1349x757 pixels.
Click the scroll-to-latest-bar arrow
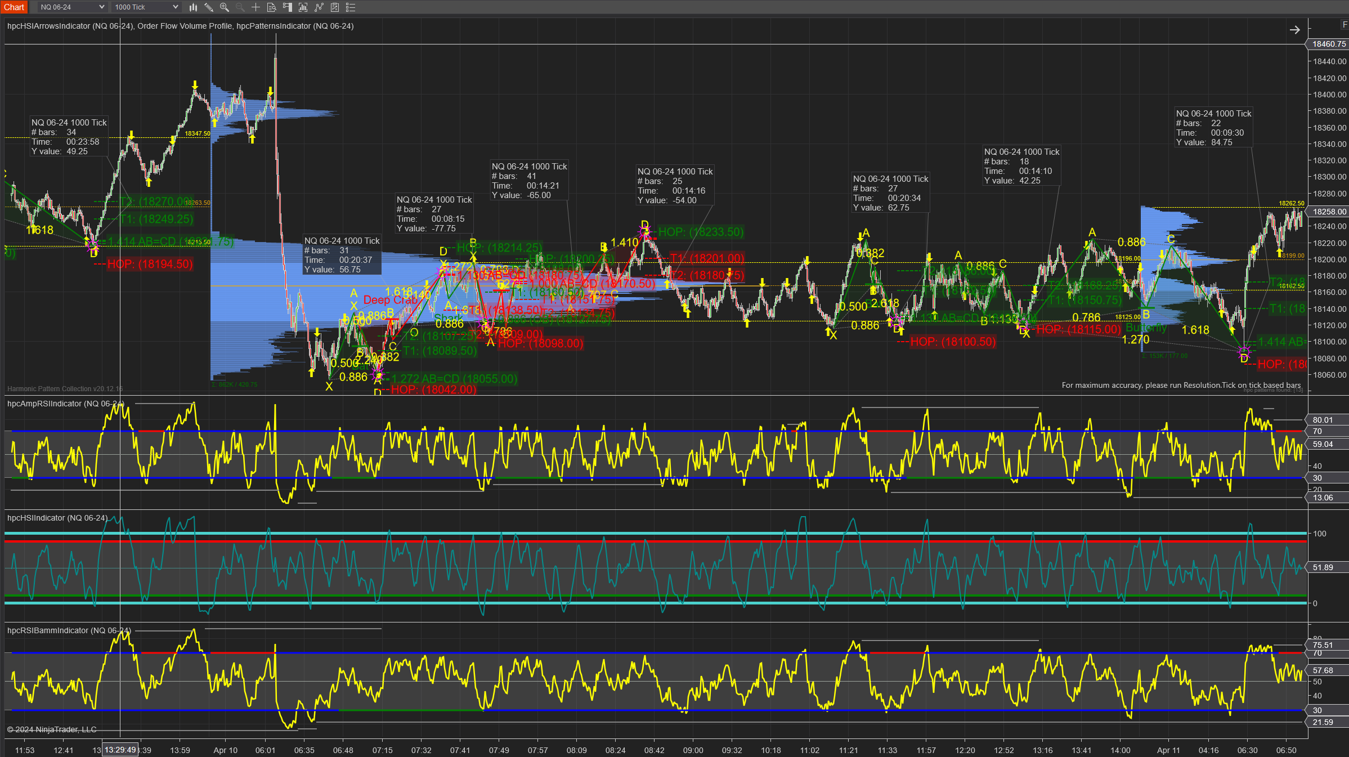tap(1294, 30)
